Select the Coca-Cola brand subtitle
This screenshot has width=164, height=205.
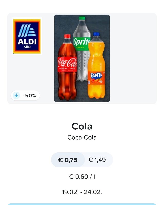pos(82,138)
